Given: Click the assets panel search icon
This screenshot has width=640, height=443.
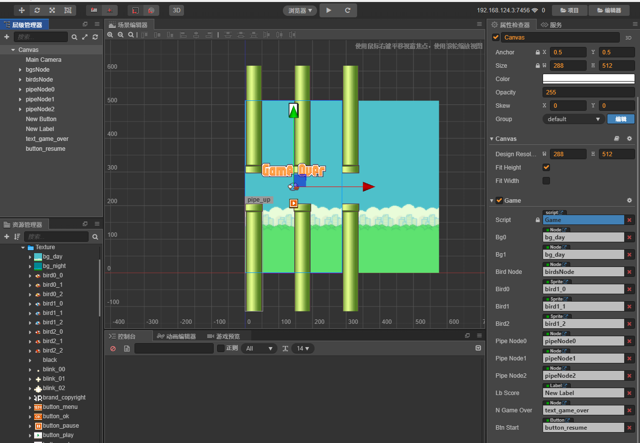Looking at the screenshot, I should (95, 237).
